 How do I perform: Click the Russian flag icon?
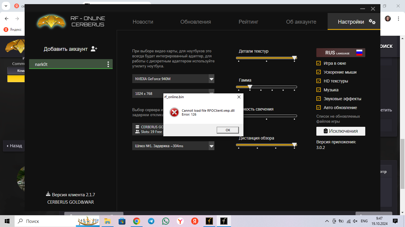359,53
